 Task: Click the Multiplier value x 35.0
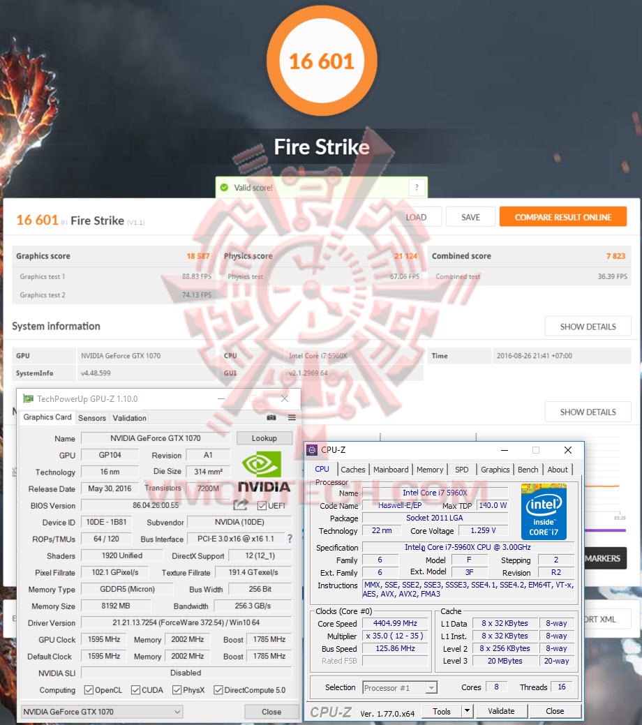coord(395,636)
